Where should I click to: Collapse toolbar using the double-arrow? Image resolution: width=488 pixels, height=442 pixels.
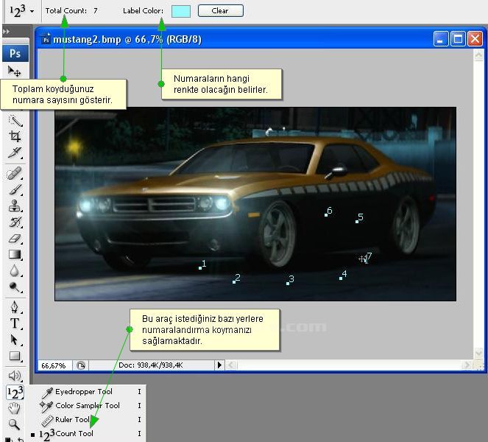point(6,32)
